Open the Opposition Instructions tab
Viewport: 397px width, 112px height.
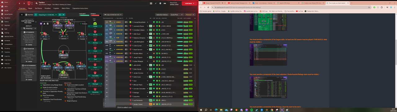pyautogui.click(x=80, y=8)
